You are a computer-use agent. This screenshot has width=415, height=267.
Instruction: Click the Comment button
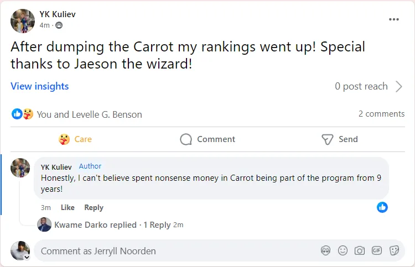coord(207,139)
